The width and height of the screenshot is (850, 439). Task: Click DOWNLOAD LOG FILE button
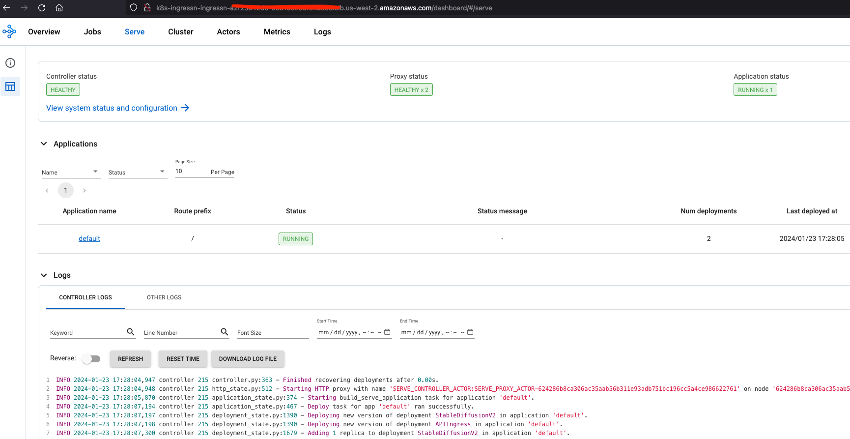click(248, 359)
